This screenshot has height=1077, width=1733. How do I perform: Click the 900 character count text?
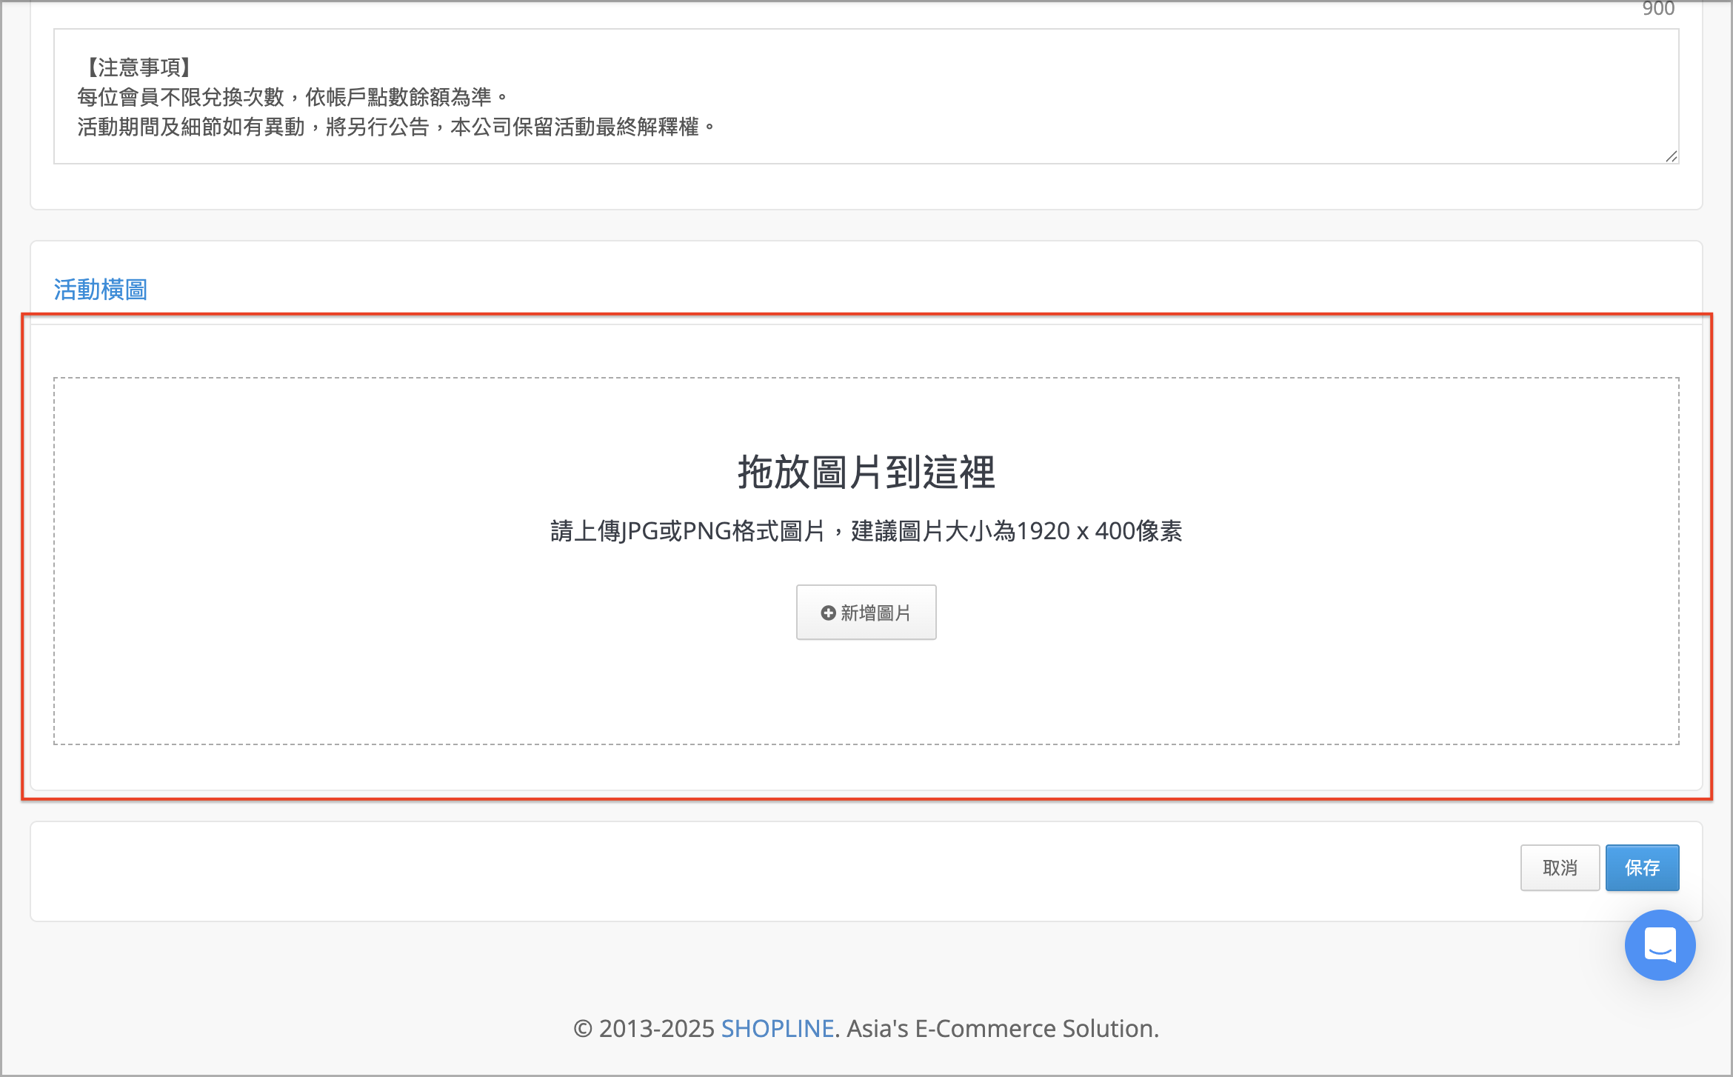pos(1658,9)
